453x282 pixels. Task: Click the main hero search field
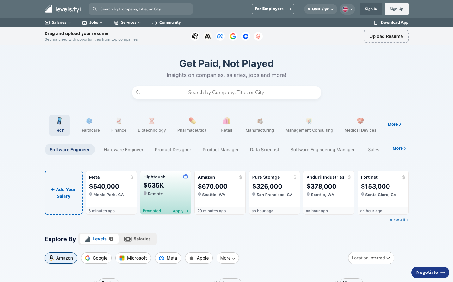tap(226, 93)
